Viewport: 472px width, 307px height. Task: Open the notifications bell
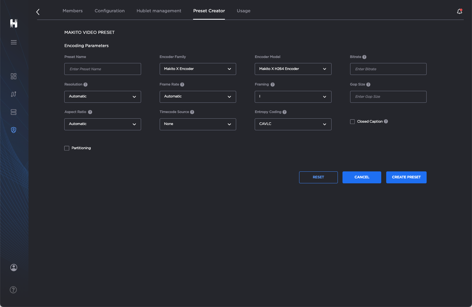point(459,11)
